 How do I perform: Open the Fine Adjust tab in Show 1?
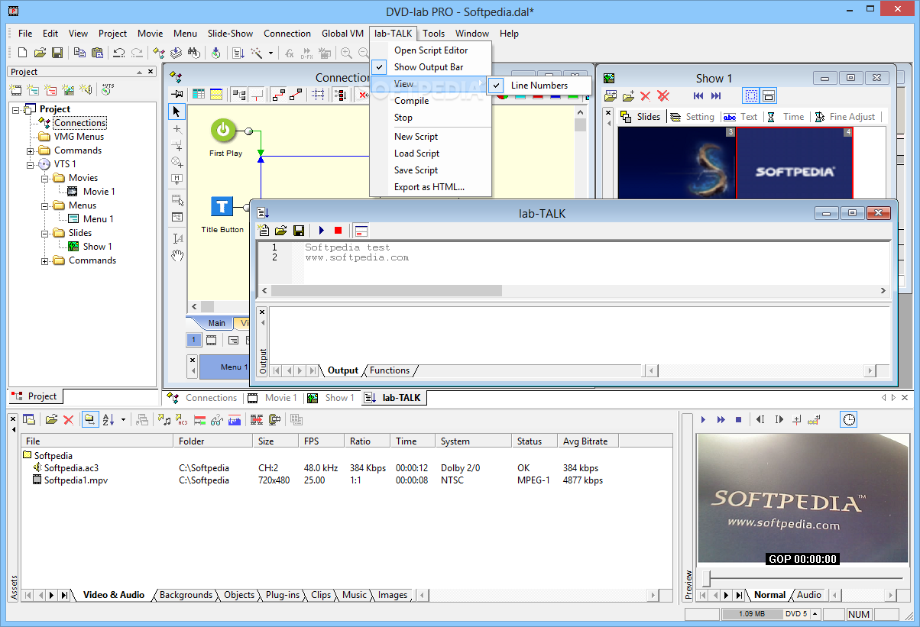pos(846,117)
